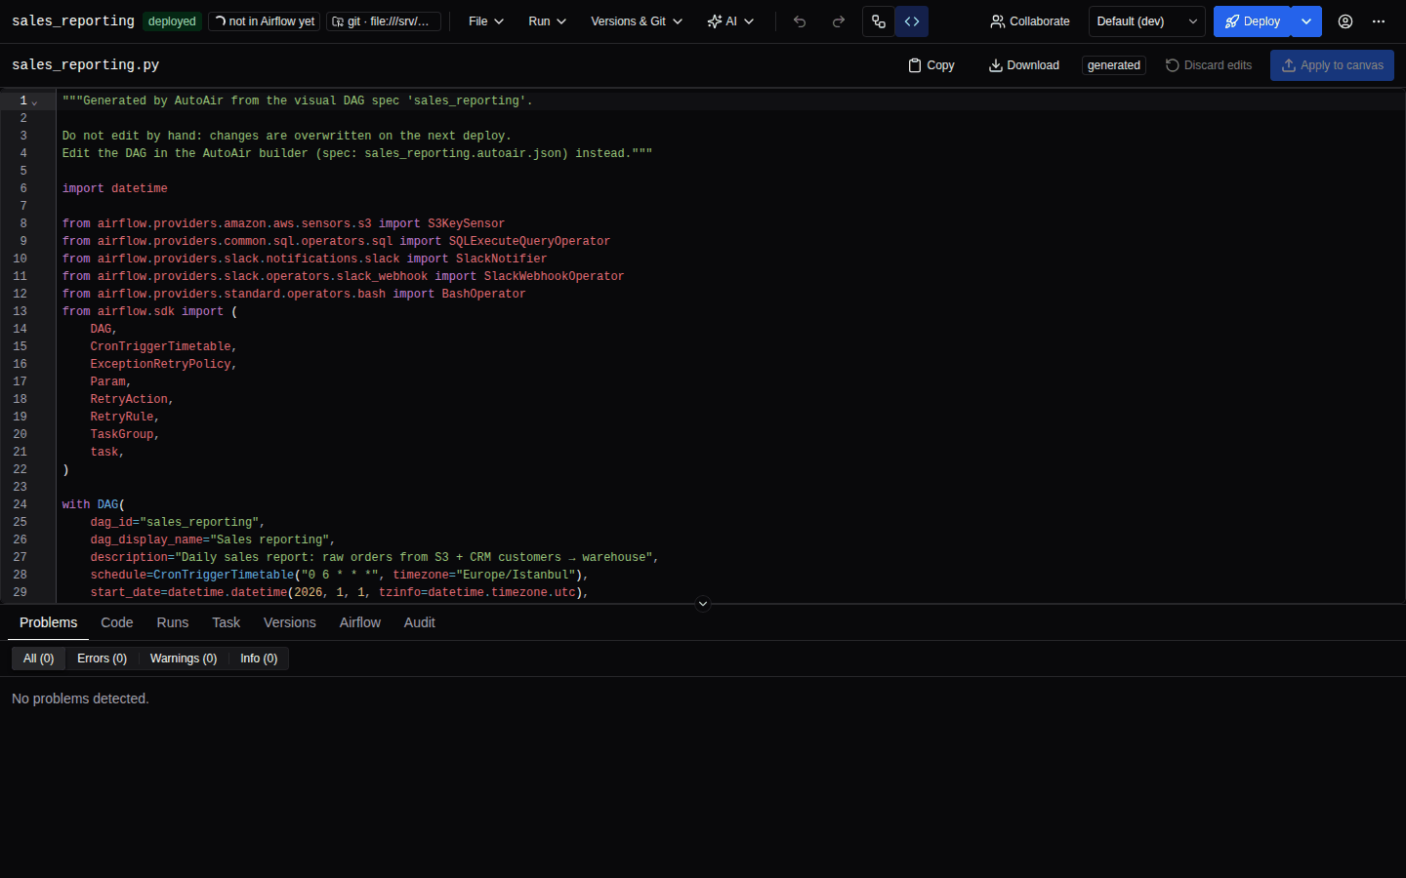1406x878 pixels.
Task: Open the Airflow tab
Action: (x=360, y=622)
